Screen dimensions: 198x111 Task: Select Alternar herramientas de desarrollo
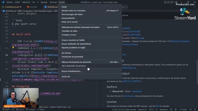click(90, 62)
